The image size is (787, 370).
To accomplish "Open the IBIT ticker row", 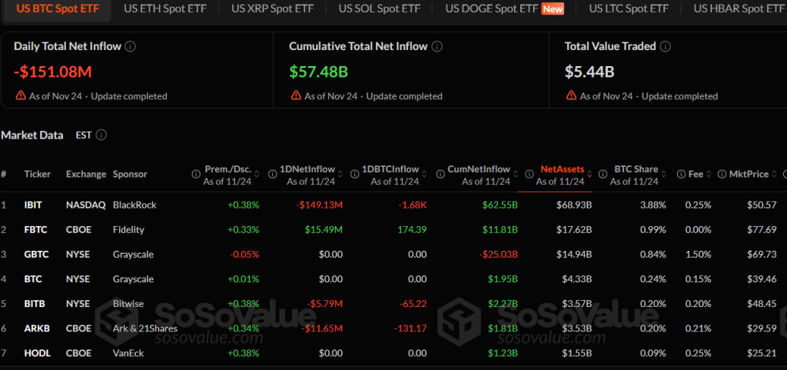I will (x=33, y=205).
